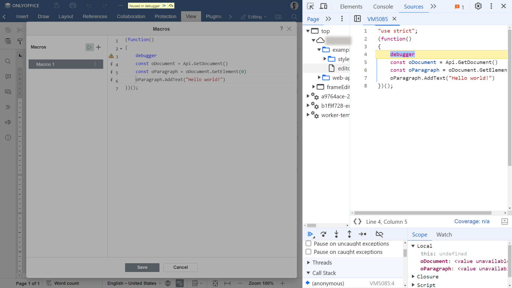Open Feedback and Support megaphone icon
512x288 pixels.
8,122
